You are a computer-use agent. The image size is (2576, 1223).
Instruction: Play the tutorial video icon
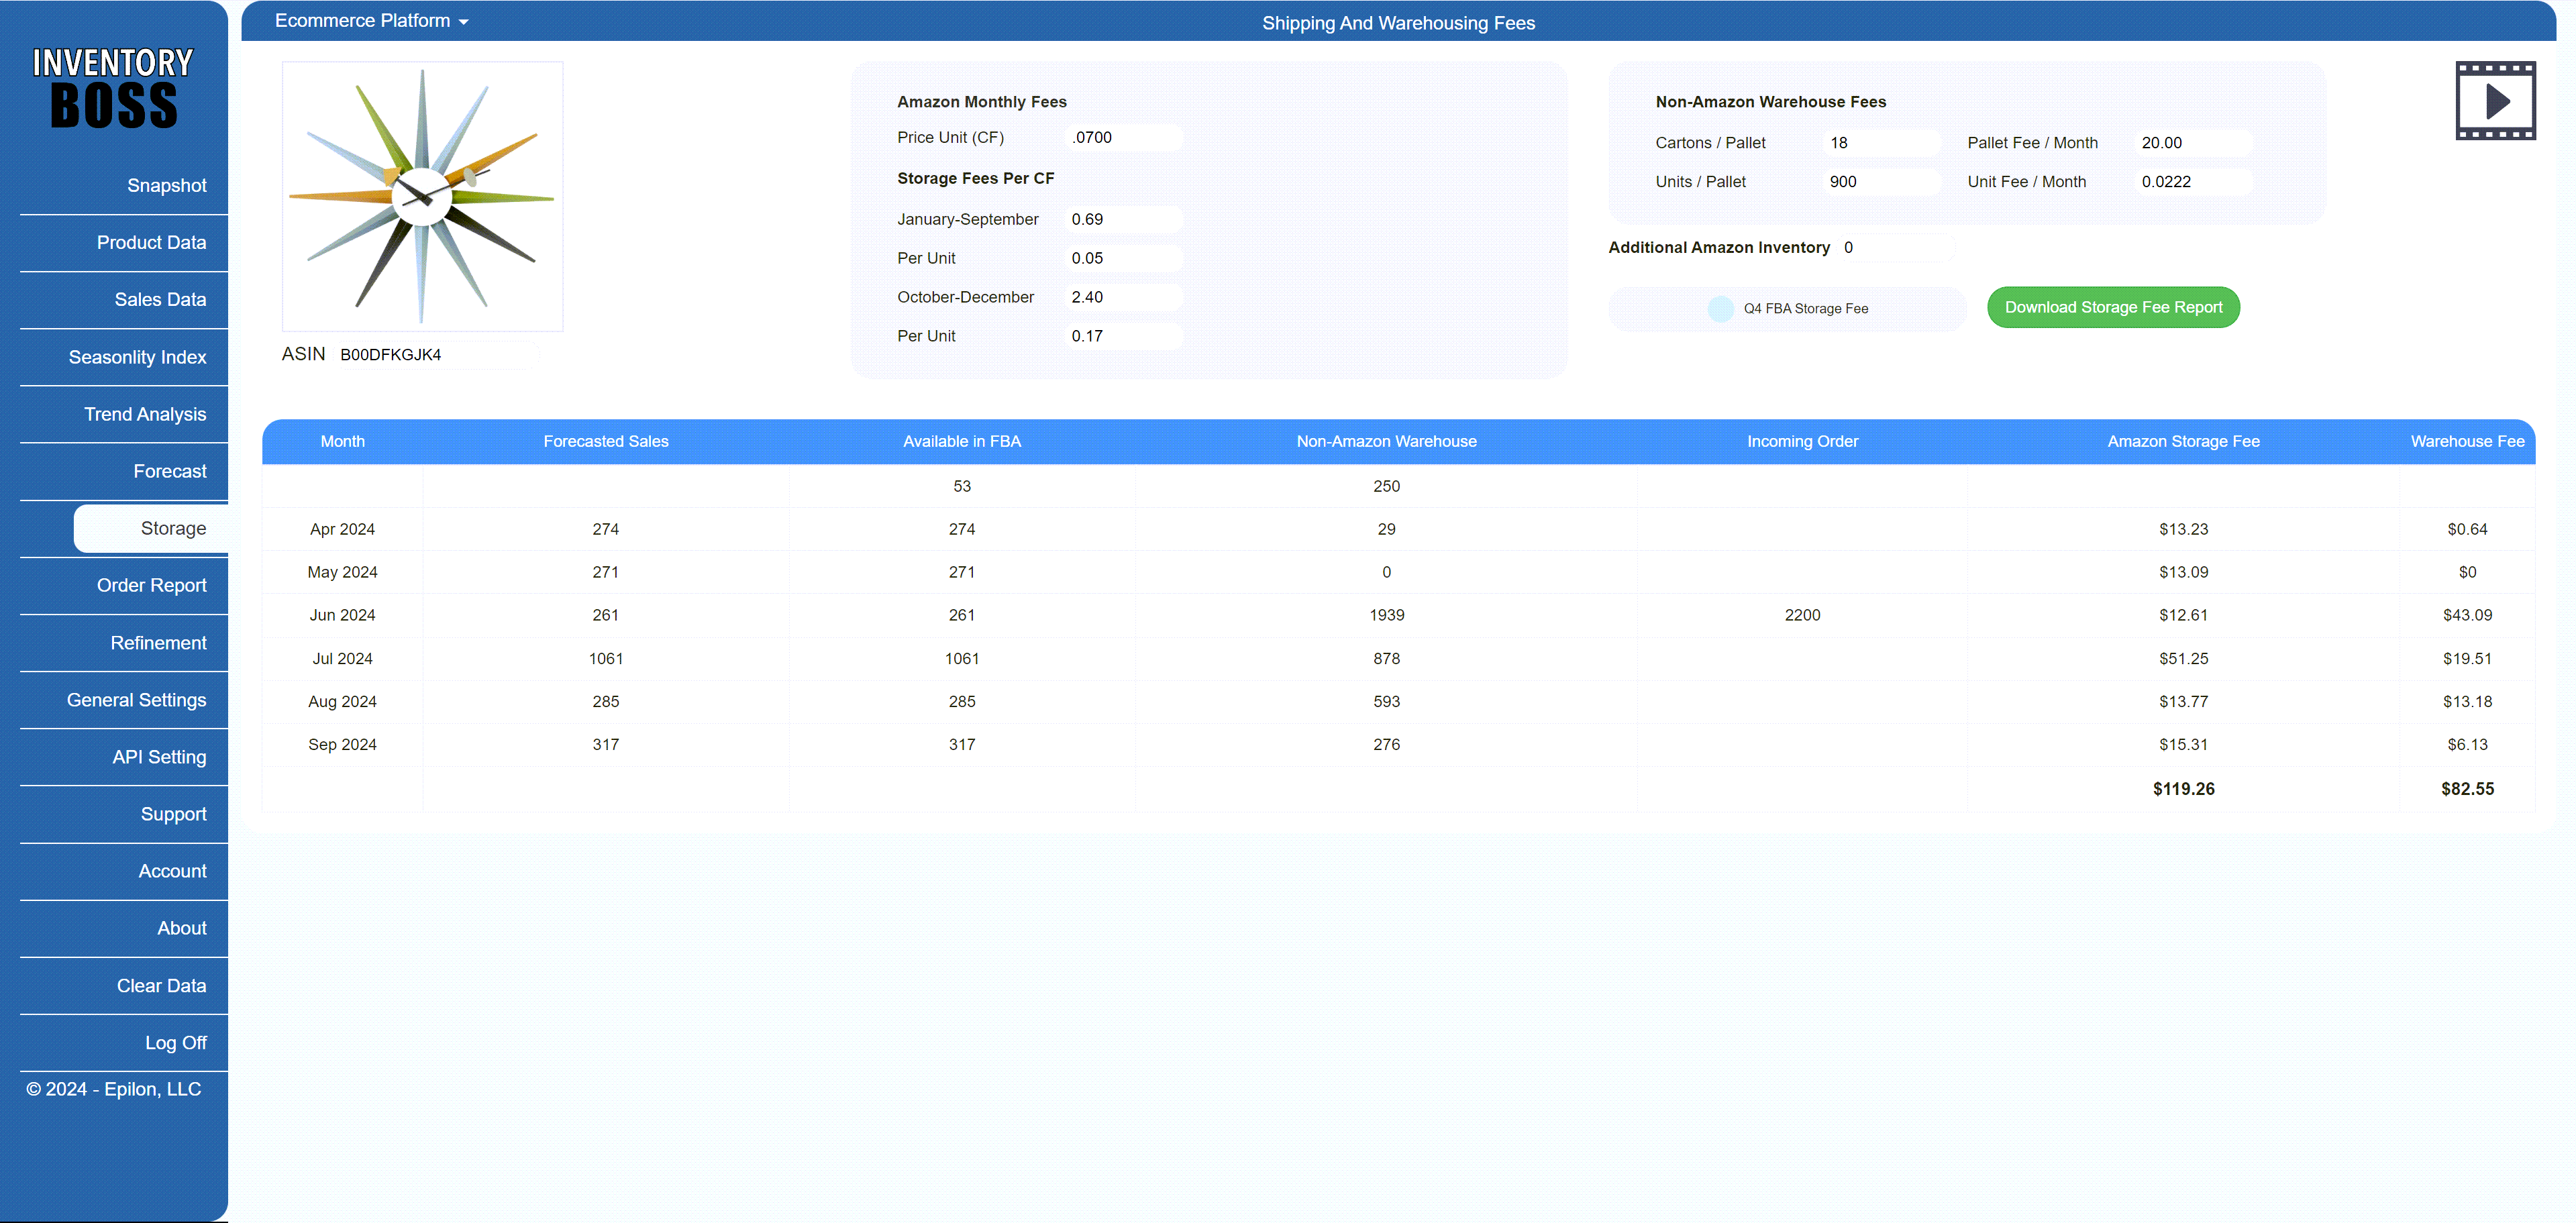click(x=2495, y=101)
